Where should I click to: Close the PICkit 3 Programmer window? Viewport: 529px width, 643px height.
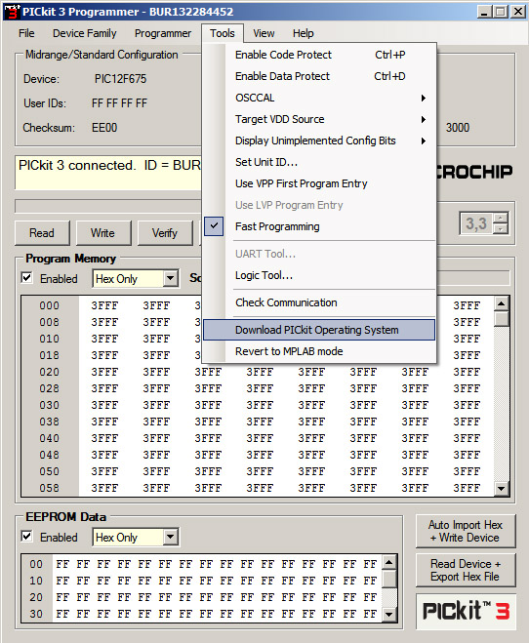click(x=518, y=12)
